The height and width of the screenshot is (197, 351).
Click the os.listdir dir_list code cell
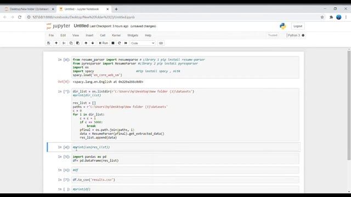click(185, 114)
